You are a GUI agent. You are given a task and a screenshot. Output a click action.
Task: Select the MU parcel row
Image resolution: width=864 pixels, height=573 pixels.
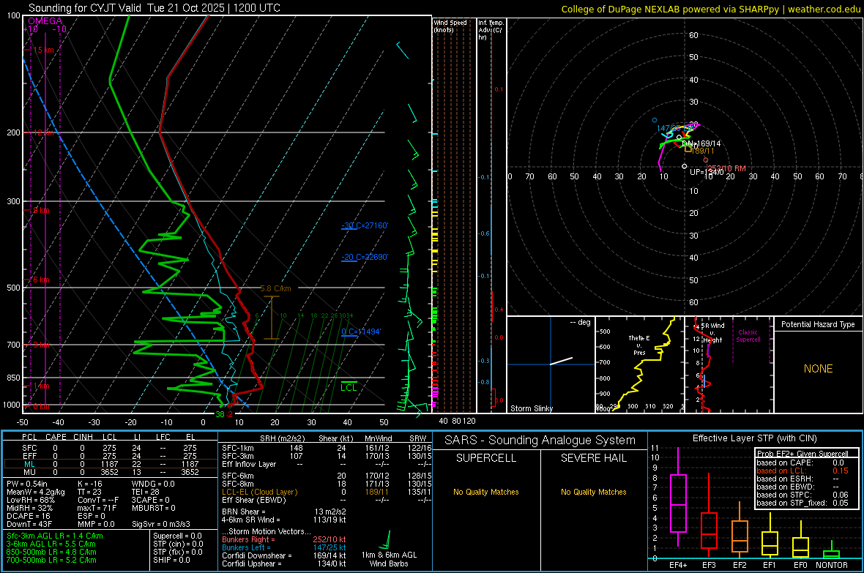pyautogui.click(x=110, y=472)
